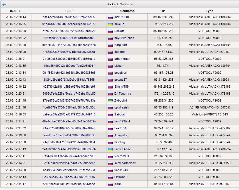Click the flag icon next to mal101010
The image size is (239, 190).
110,17
